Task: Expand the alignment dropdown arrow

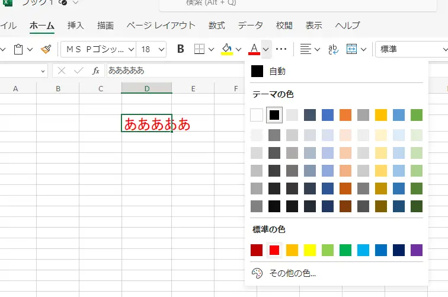Action: 317,49
